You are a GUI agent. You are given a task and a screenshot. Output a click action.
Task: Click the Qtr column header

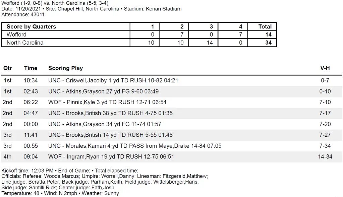(7, 68)
